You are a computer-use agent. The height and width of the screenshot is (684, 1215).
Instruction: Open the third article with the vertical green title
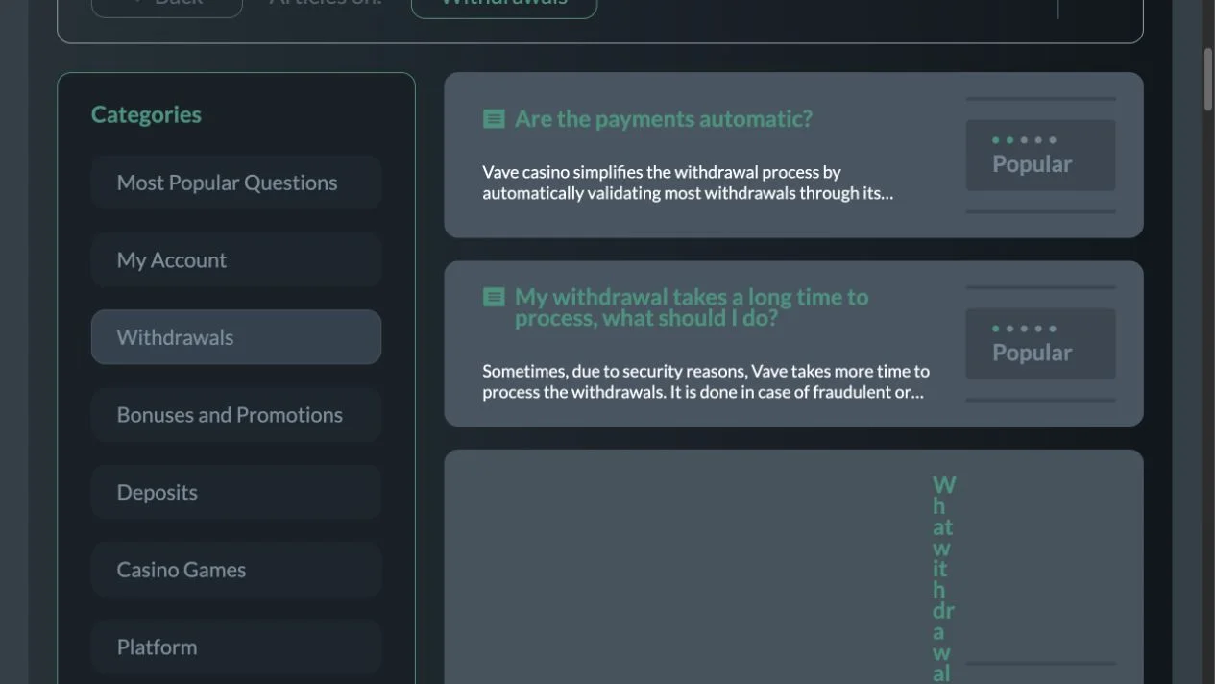click(793, 567)
